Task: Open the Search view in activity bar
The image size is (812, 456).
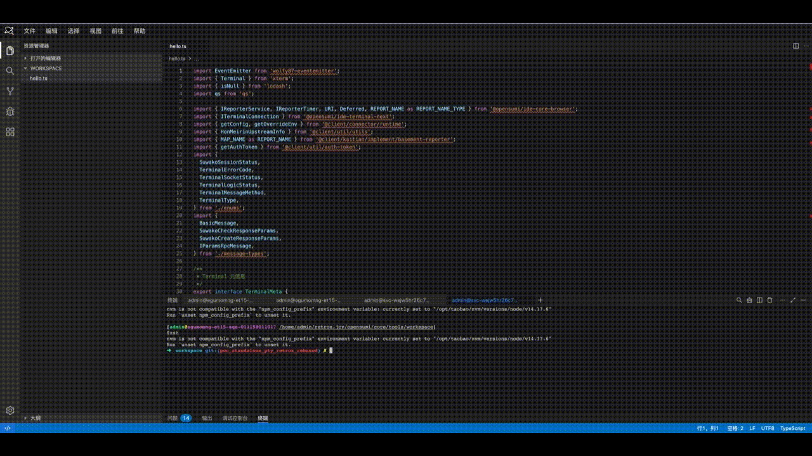Action: click(10, 71)
